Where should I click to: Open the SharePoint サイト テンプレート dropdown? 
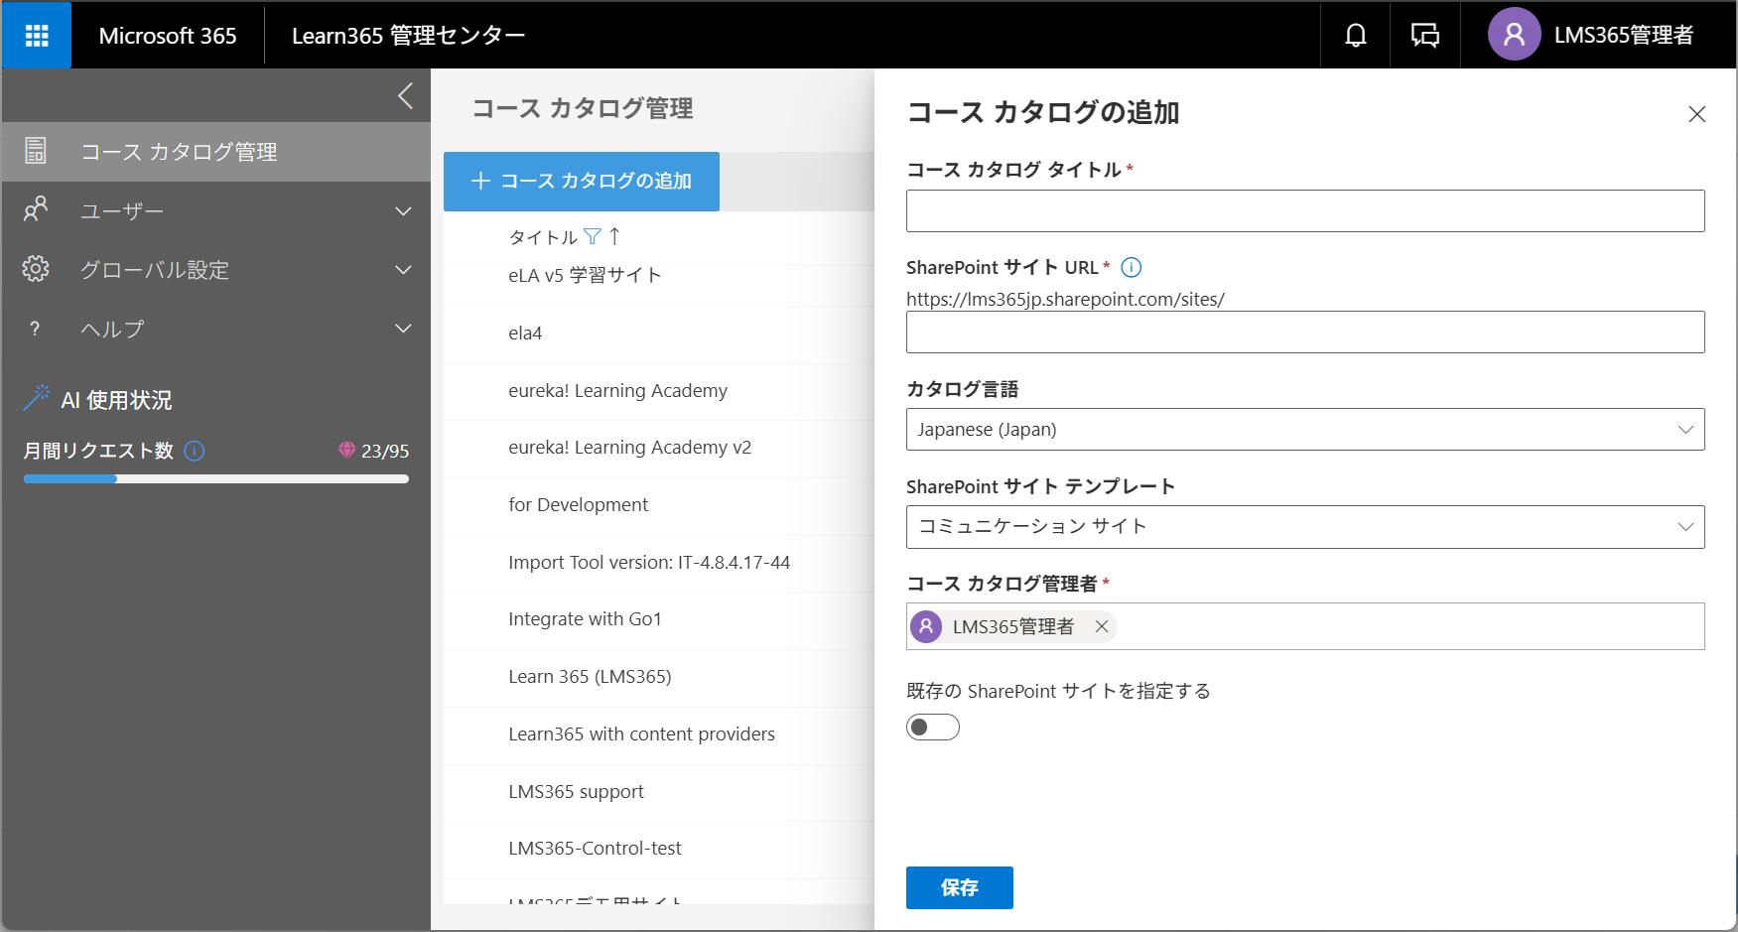(1305, 527)
